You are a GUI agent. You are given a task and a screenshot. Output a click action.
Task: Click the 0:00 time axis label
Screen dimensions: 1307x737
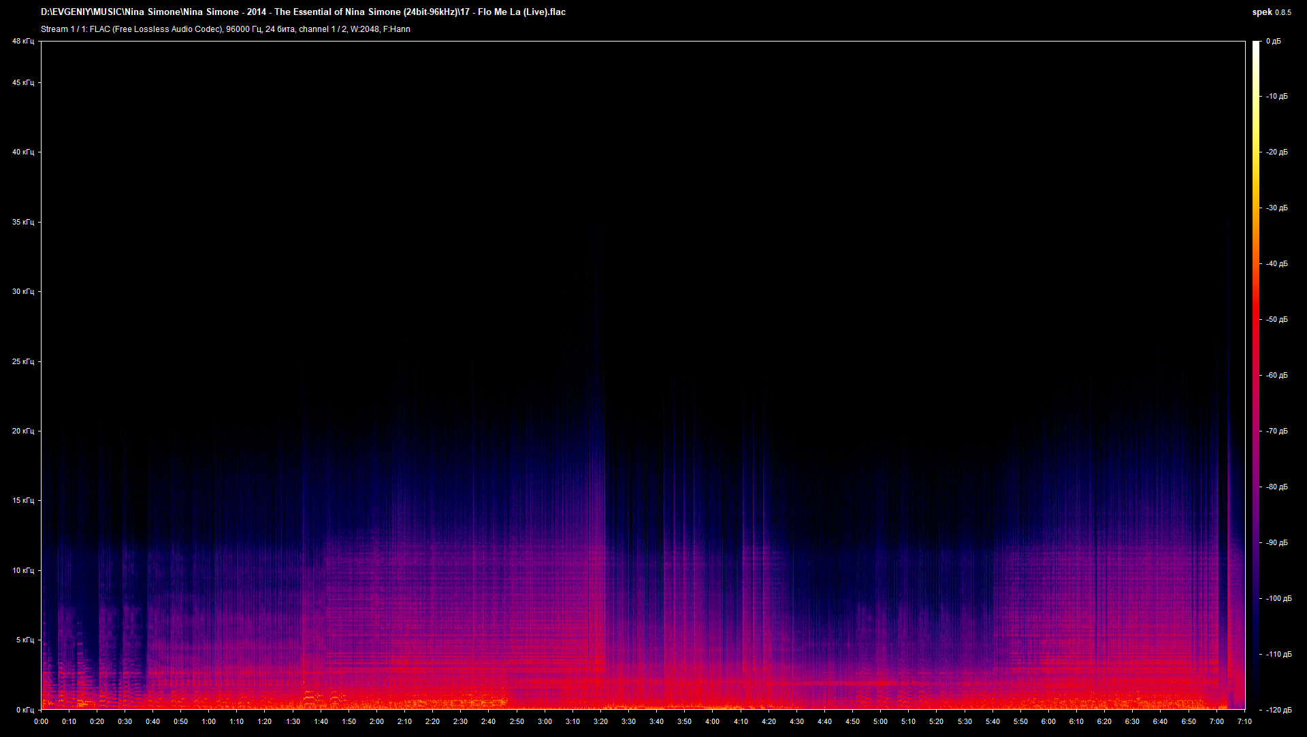tap(41, 722)
